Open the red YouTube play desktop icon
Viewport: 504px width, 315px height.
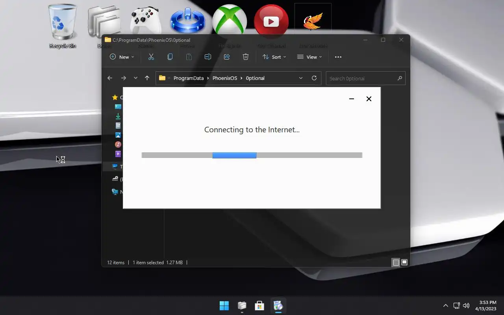point(271,21)
